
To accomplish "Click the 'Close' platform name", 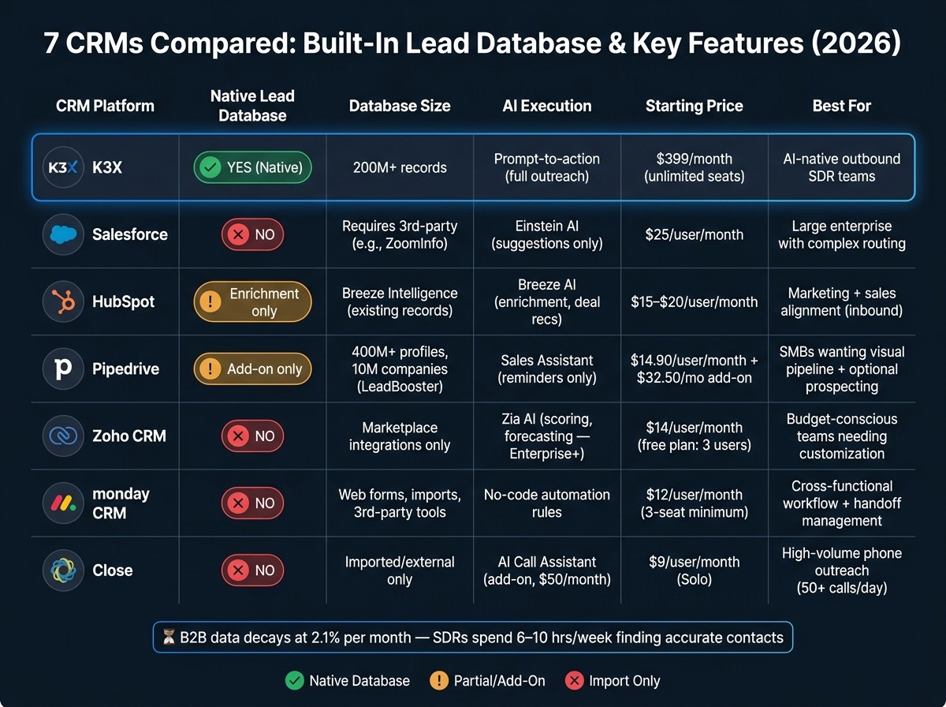I will click(113, 570).
